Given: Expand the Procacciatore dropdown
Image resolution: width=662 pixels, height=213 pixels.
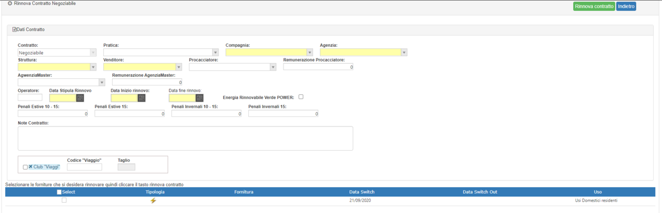Looking at the screenshot, I should click(x=233, y=67).
